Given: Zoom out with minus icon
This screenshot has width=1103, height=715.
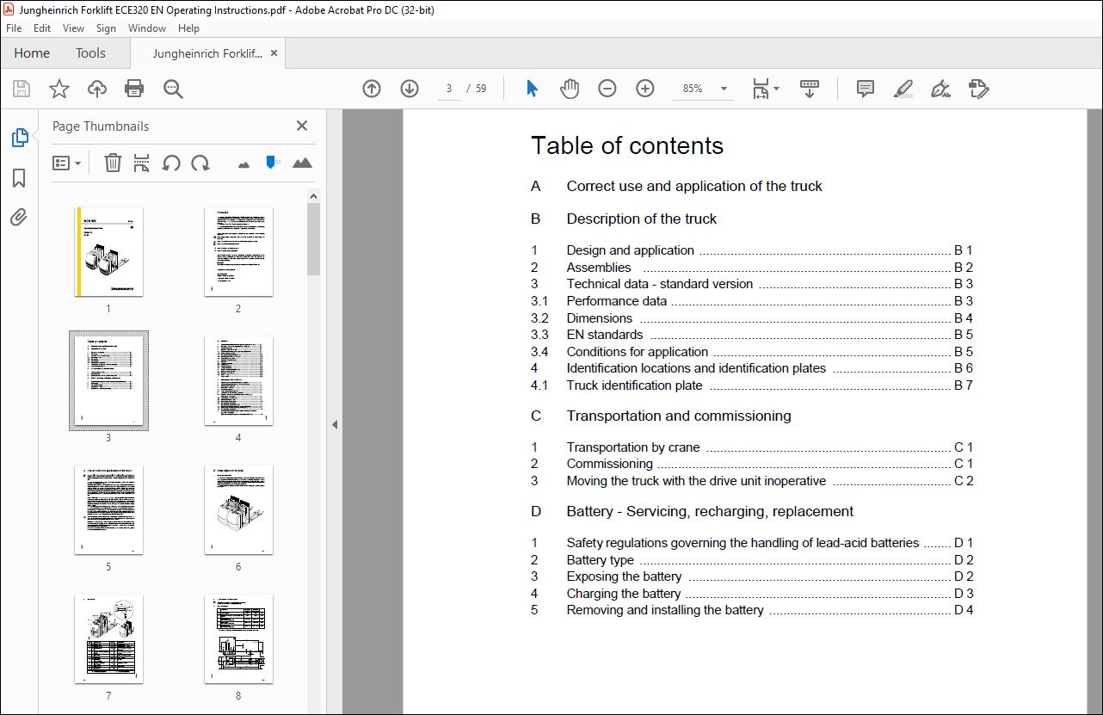Looking at the screenshot, I should tap(607, 89).
